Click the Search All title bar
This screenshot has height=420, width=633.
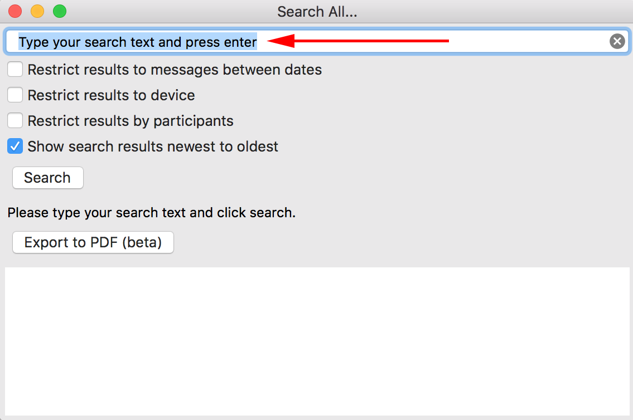(x=316, y=11)
